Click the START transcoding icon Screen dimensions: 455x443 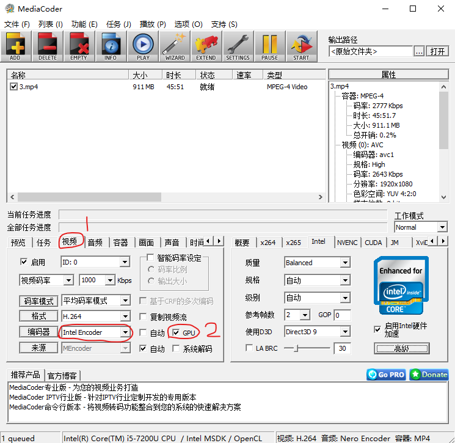(x=301, y=46)
